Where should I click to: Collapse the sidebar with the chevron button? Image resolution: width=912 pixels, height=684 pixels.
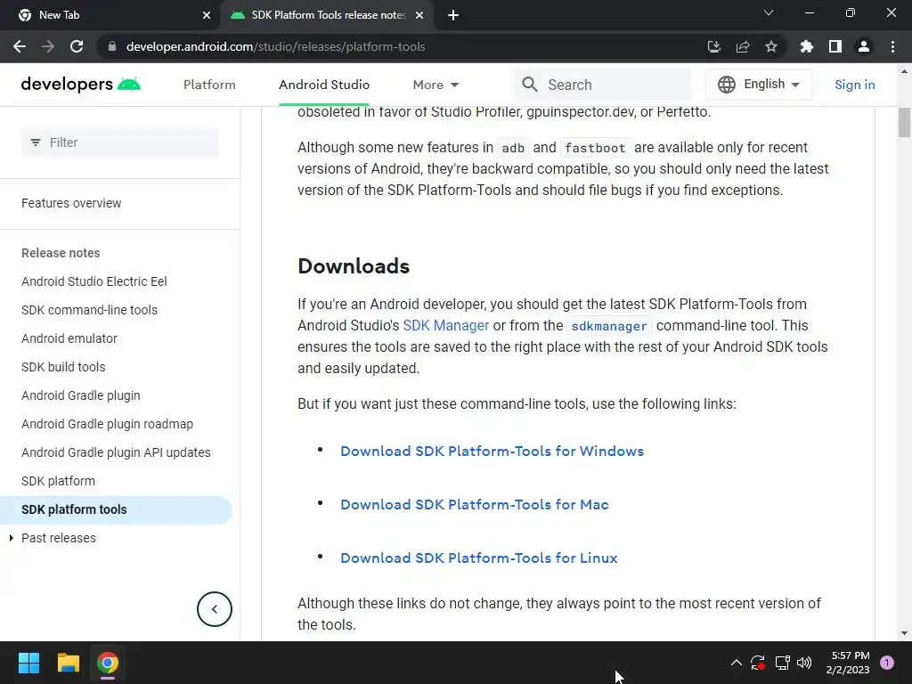pyautogui.click(x=214, y=609)
